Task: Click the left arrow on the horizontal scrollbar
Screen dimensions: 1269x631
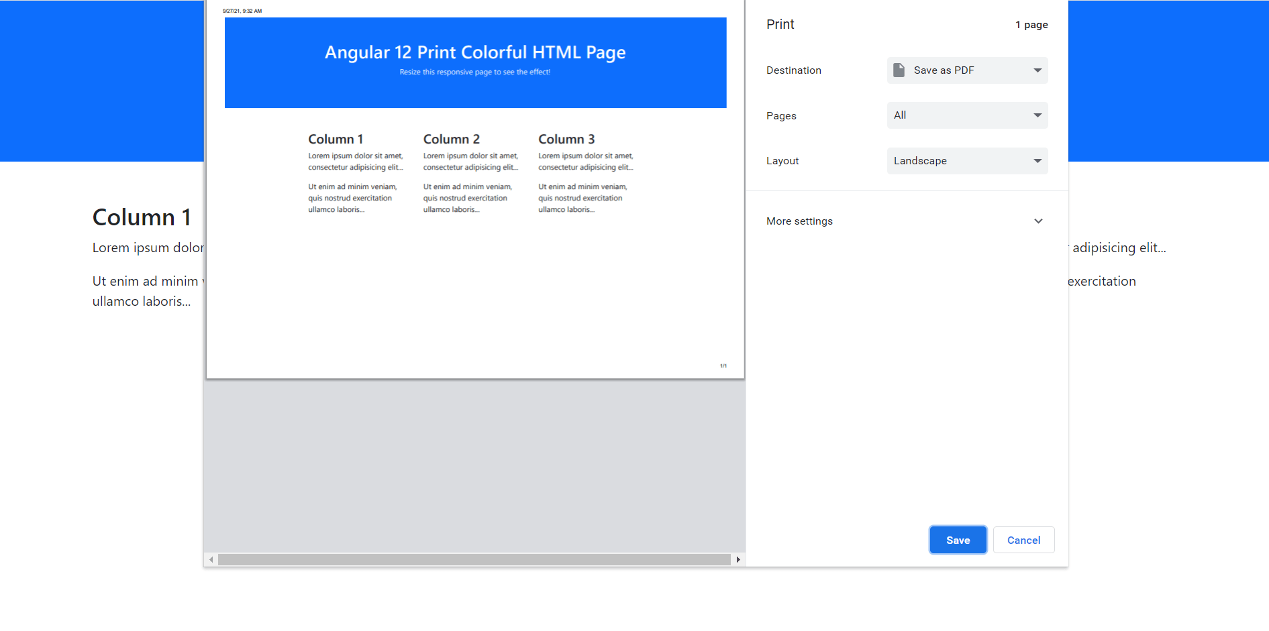Action: coord(211,559)
